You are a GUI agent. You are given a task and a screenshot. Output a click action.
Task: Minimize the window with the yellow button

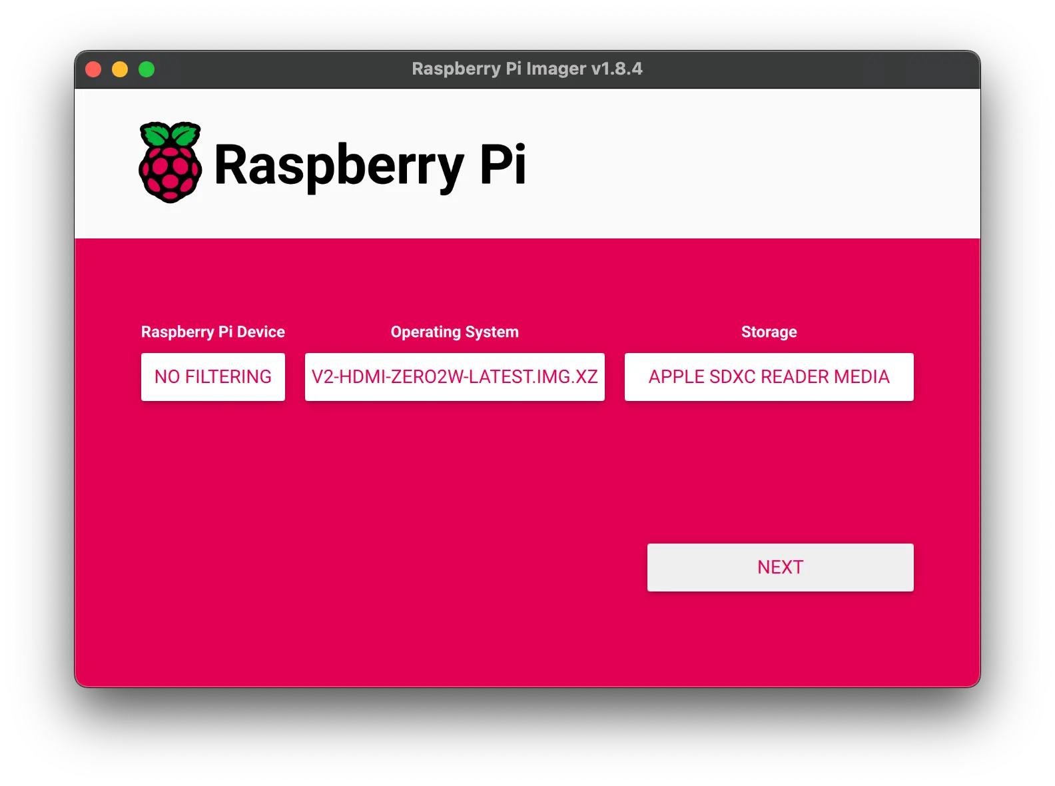click(x=120, y=69)
